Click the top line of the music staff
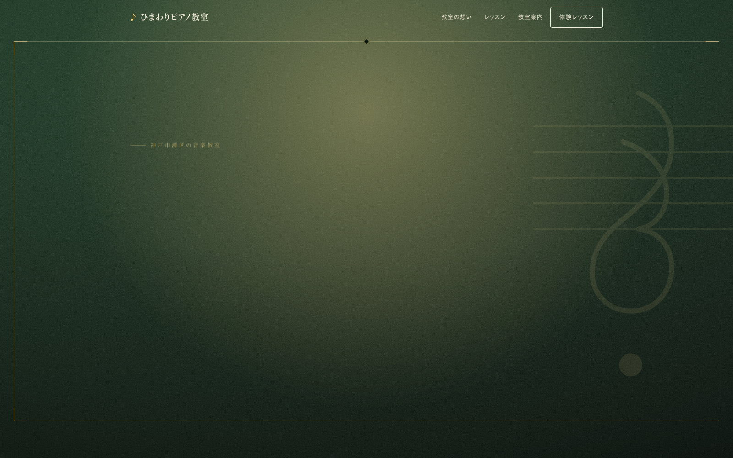 tap(633, 126)
